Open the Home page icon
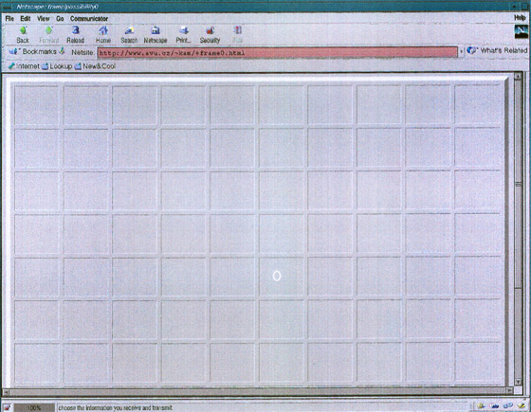 pos(103,34)
